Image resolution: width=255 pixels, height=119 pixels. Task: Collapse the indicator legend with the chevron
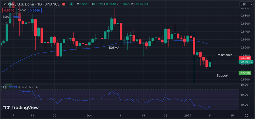(6, 22)
